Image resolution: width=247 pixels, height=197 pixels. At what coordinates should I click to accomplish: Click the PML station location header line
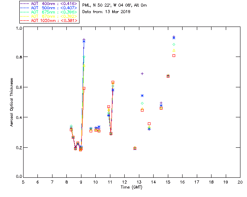[x=115, y=5]
